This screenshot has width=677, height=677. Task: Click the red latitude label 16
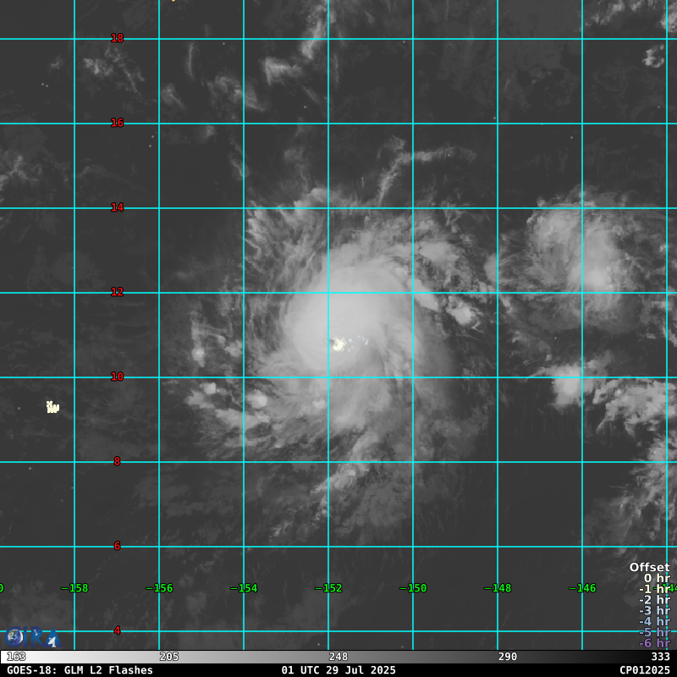point(117,123)
